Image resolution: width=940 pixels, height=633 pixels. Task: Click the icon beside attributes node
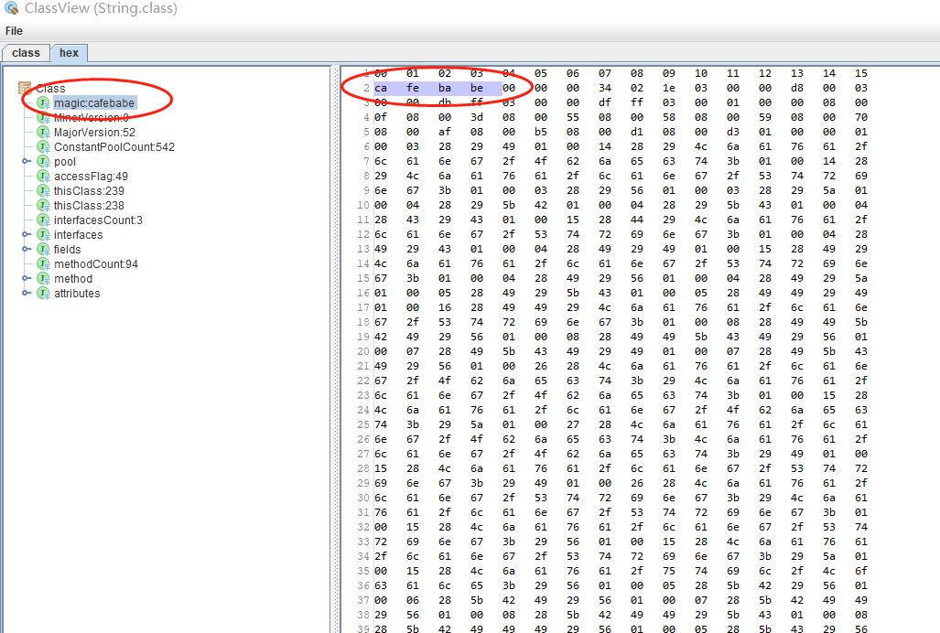(x=43, y=294)
